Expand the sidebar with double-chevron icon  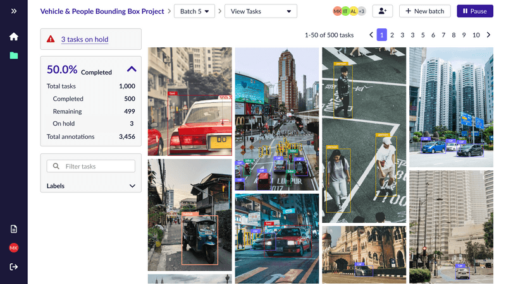coord(13,11)
